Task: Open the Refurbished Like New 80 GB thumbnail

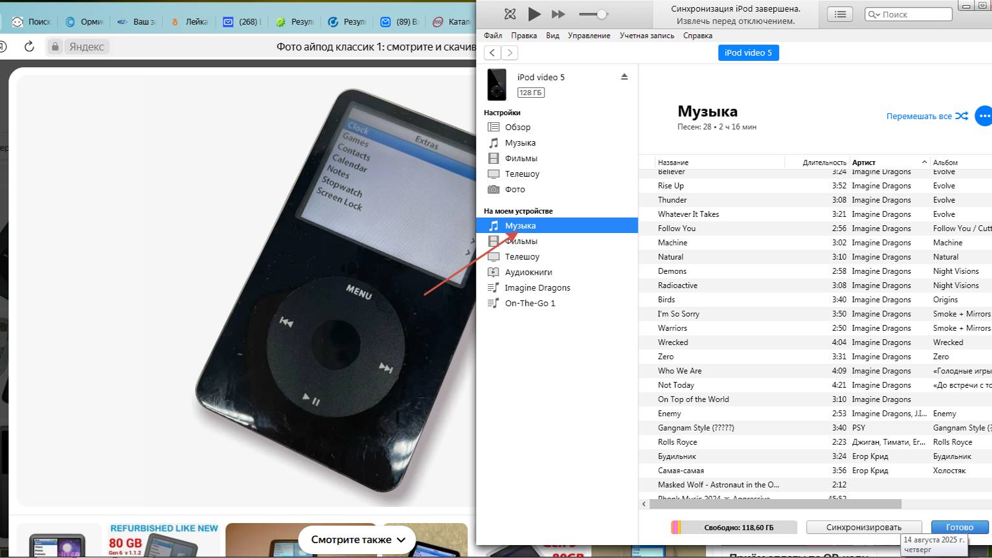Action: 164,541
